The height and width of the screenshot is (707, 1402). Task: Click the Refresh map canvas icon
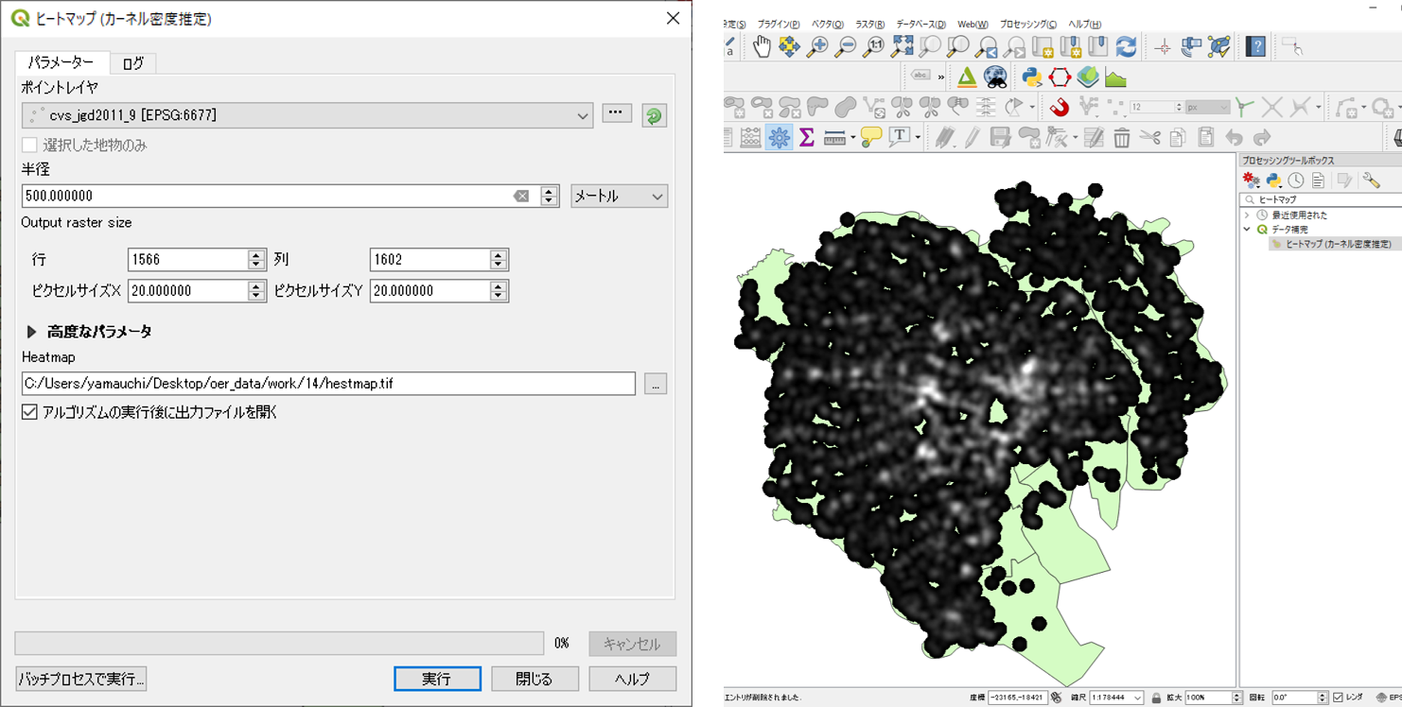click(1126, 46)
